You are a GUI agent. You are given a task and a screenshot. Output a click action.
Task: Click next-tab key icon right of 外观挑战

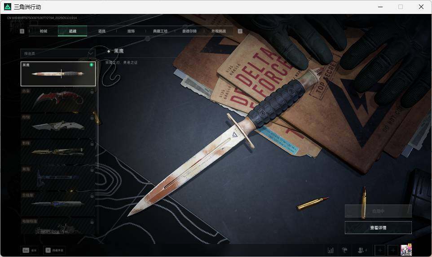click(240, 31)
